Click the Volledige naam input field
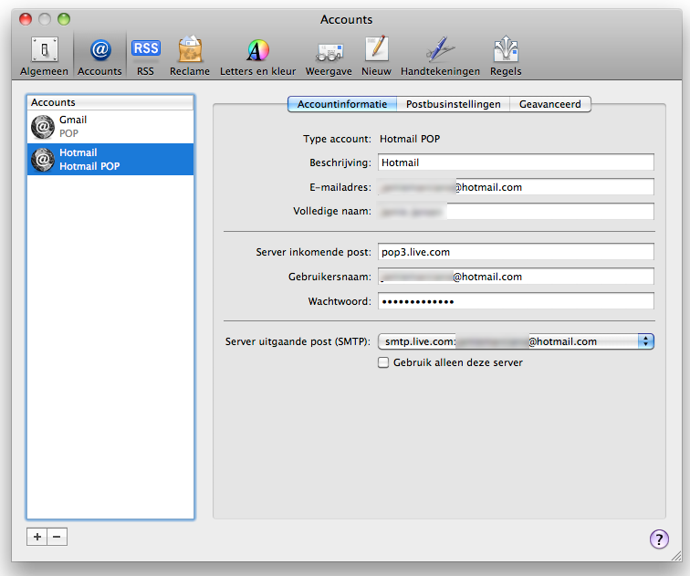 [516, 211]
